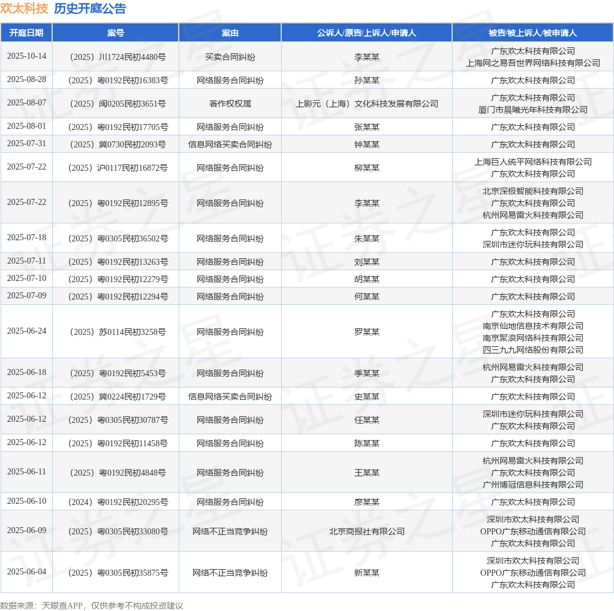Select case number 沪0117民初16872号
Screen dimensions: 614x611
click(x=118, y=168)
